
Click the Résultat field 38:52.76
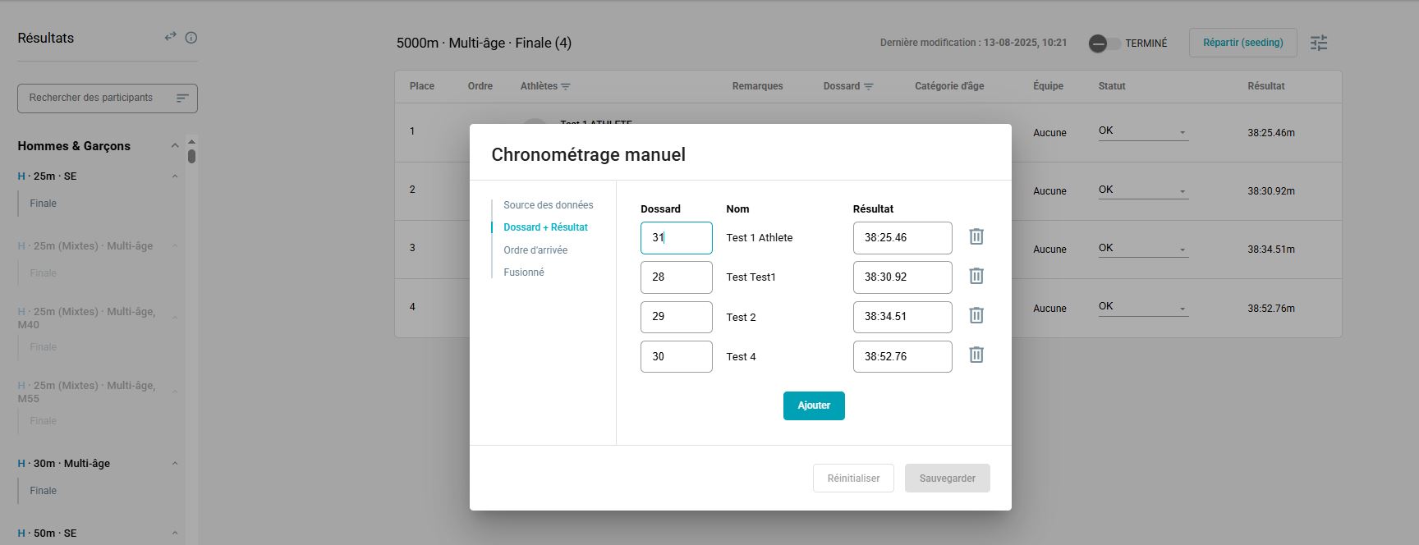[x=902, y=356]
